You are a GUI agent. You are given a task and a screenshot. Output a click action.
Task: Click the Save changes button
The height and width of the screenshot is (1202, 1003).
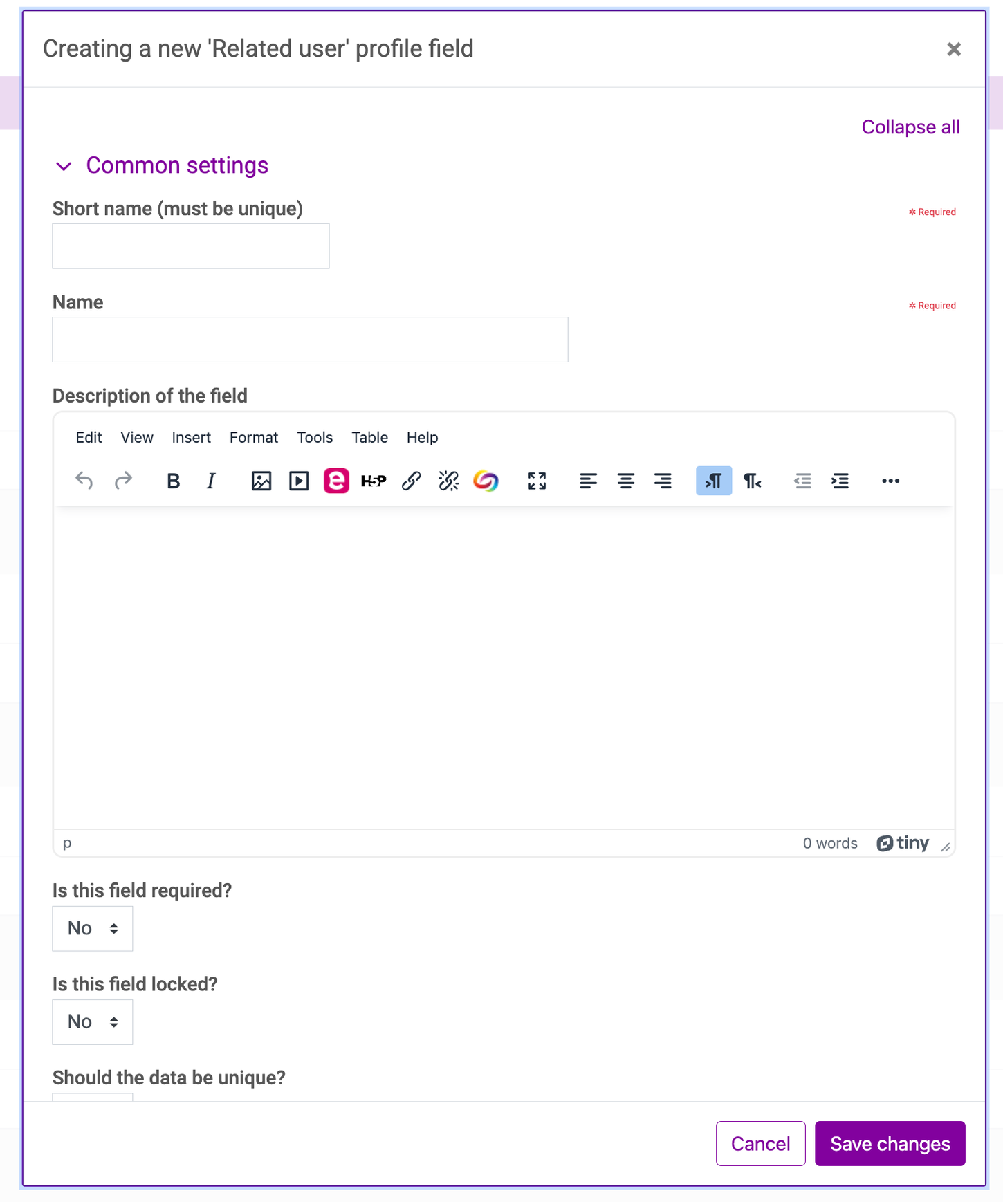[x=890, y=1143]
